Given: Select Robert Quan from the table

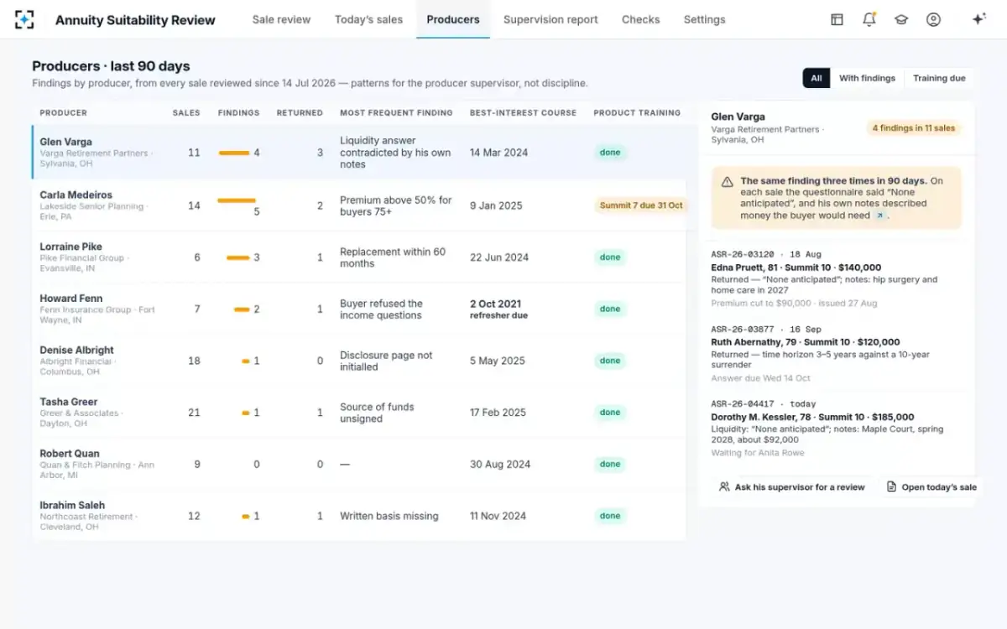Looking at the screenshot, I should click(x=359, y=465).
